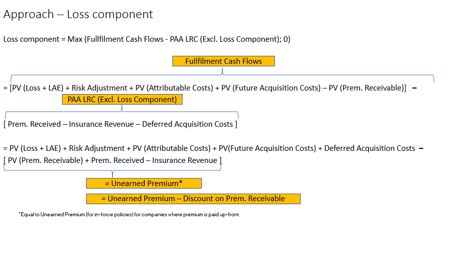This screenshot has height=261, width=466.
Task: Select the 'Loss component = Max (...)' formula line
Action: (147, 39)
